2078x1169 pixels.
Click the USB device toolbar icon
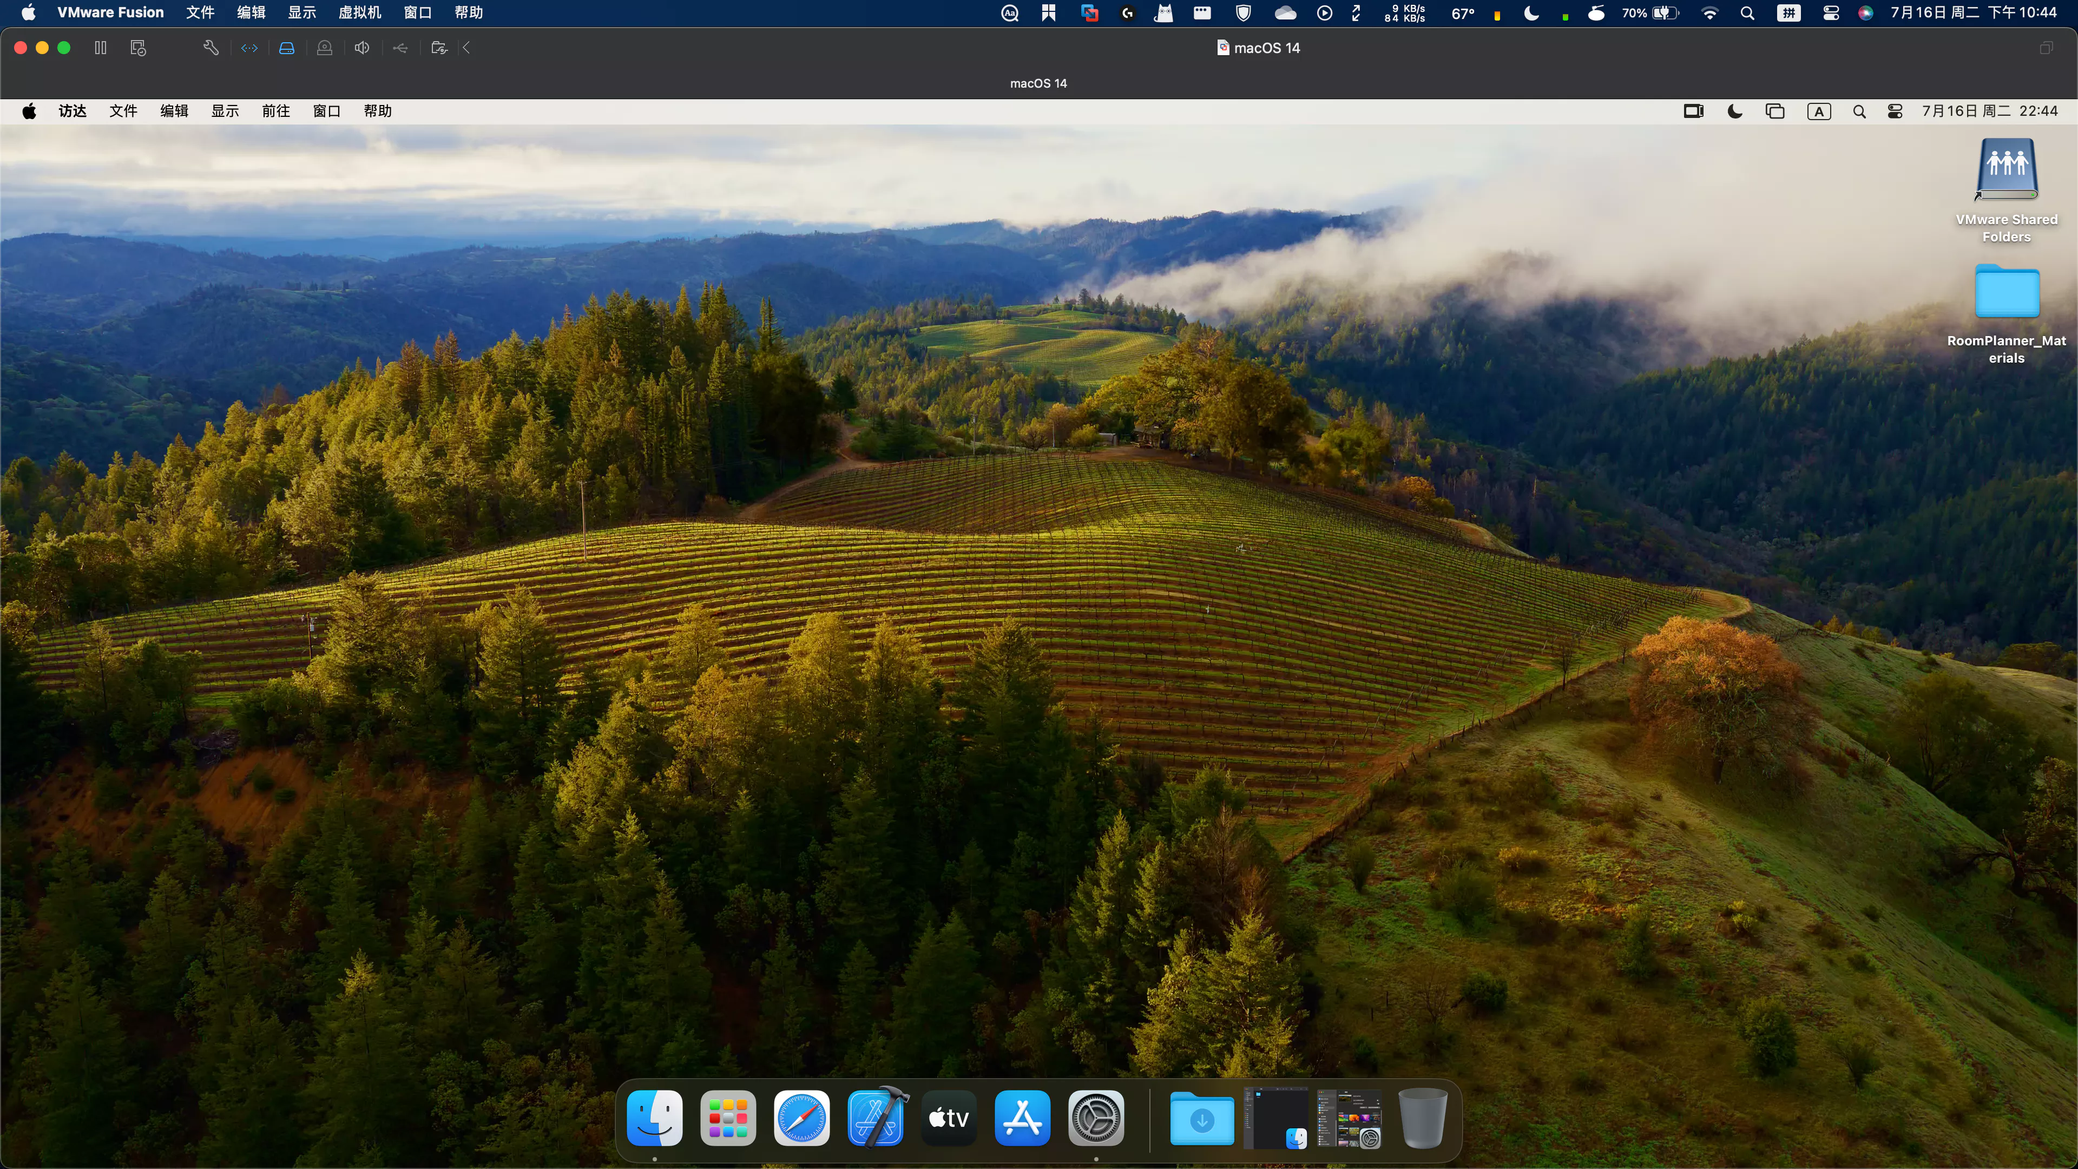click(x=400, y=48)
